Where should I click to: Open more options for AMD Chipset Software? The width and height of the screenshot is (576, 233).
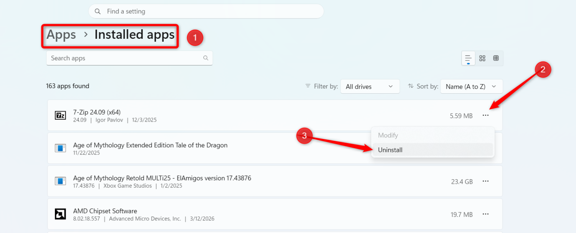point(486,214)
